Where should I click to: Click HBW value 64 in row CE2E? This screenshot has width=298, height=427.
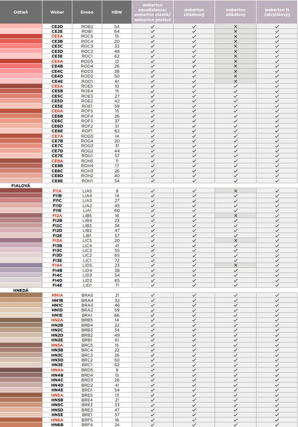point(117,31)
